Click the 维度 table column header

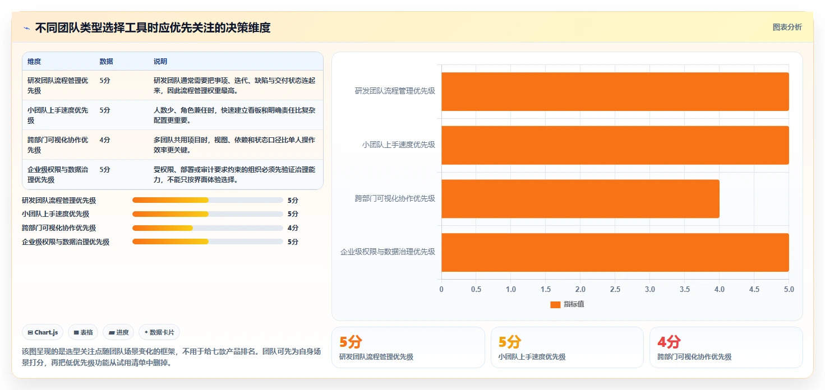(34, 62)
